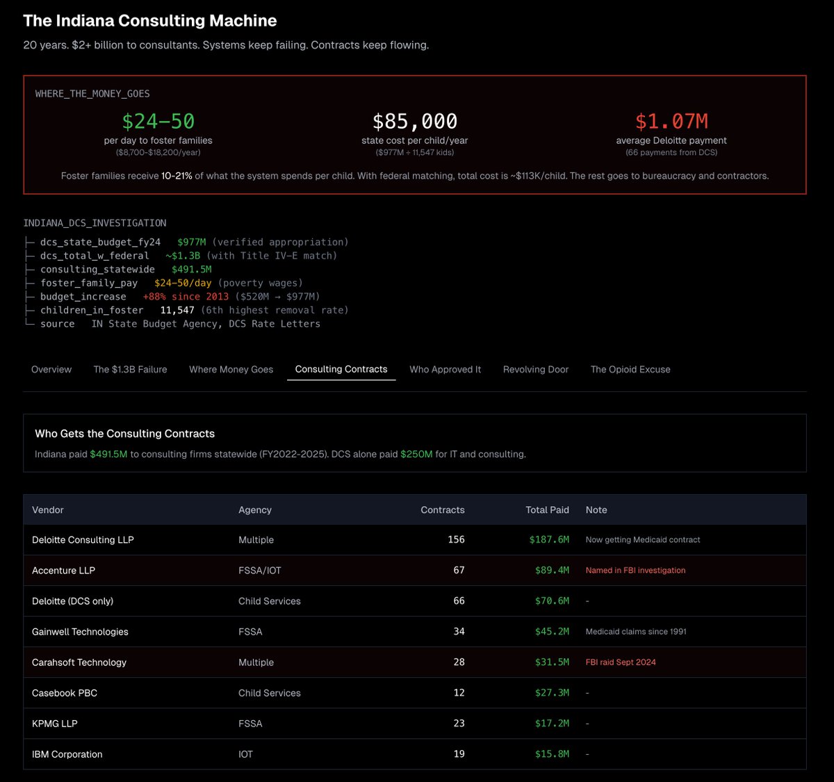Screen dimensions: 834x782
Task: Click the dcs_state_budget_fy24 tree row
Action: click(186, 242)
